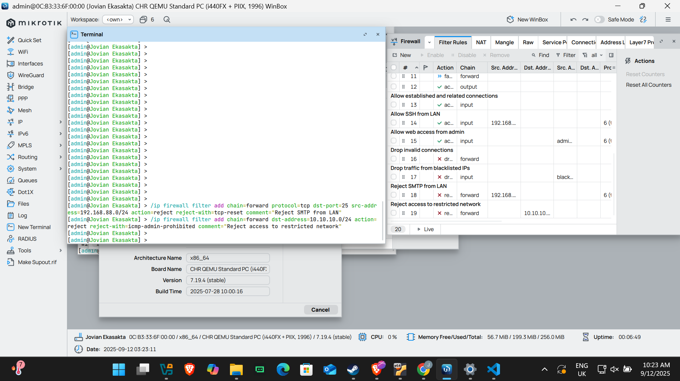
Task: Tick the checkbox for rule 14
Action: [394, 123]
